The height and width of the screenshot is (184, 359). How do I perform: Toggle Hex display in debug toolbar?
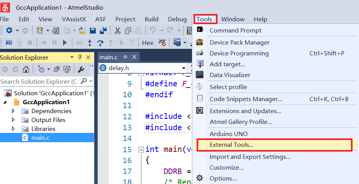pyautogui.click(x=148, y=43)
